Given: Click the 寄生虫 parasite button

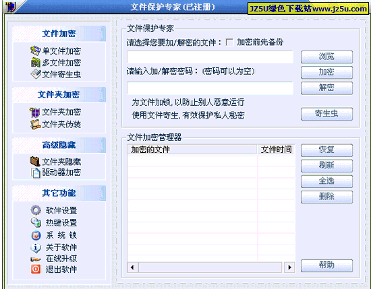Looking at the screenshot, I should point(326,114).
